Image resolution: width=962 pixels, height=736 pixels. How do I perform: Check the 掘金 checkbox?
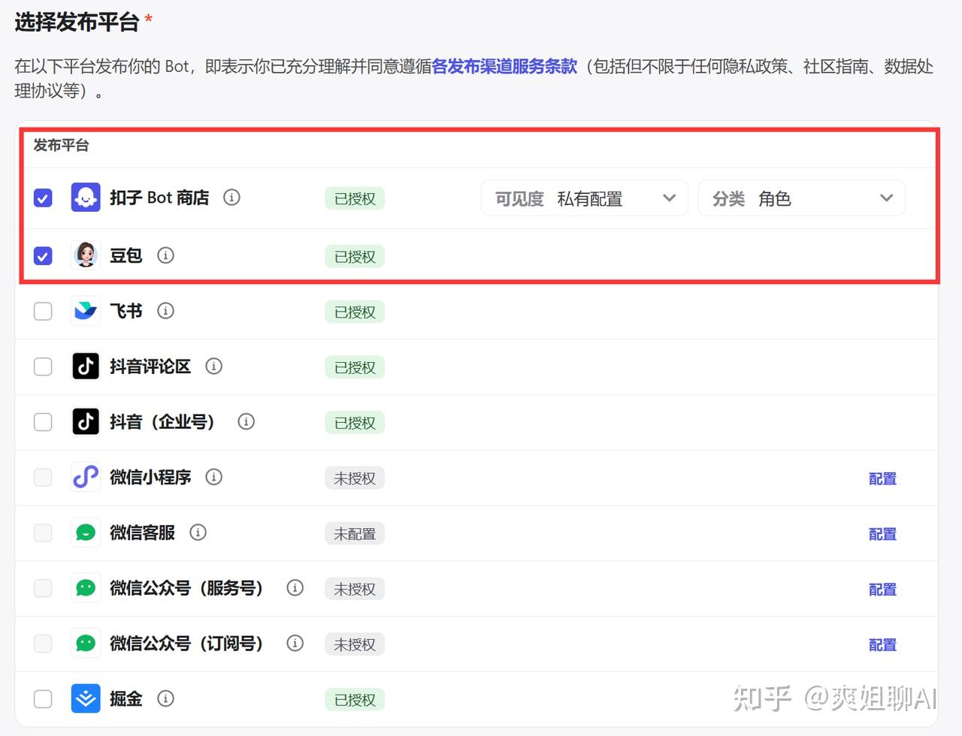(43, 699)
